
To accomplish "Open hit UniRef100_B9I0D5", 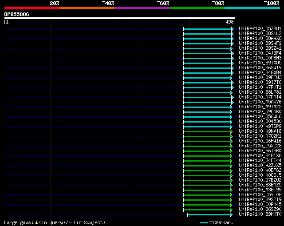I will tap(260, 63).
